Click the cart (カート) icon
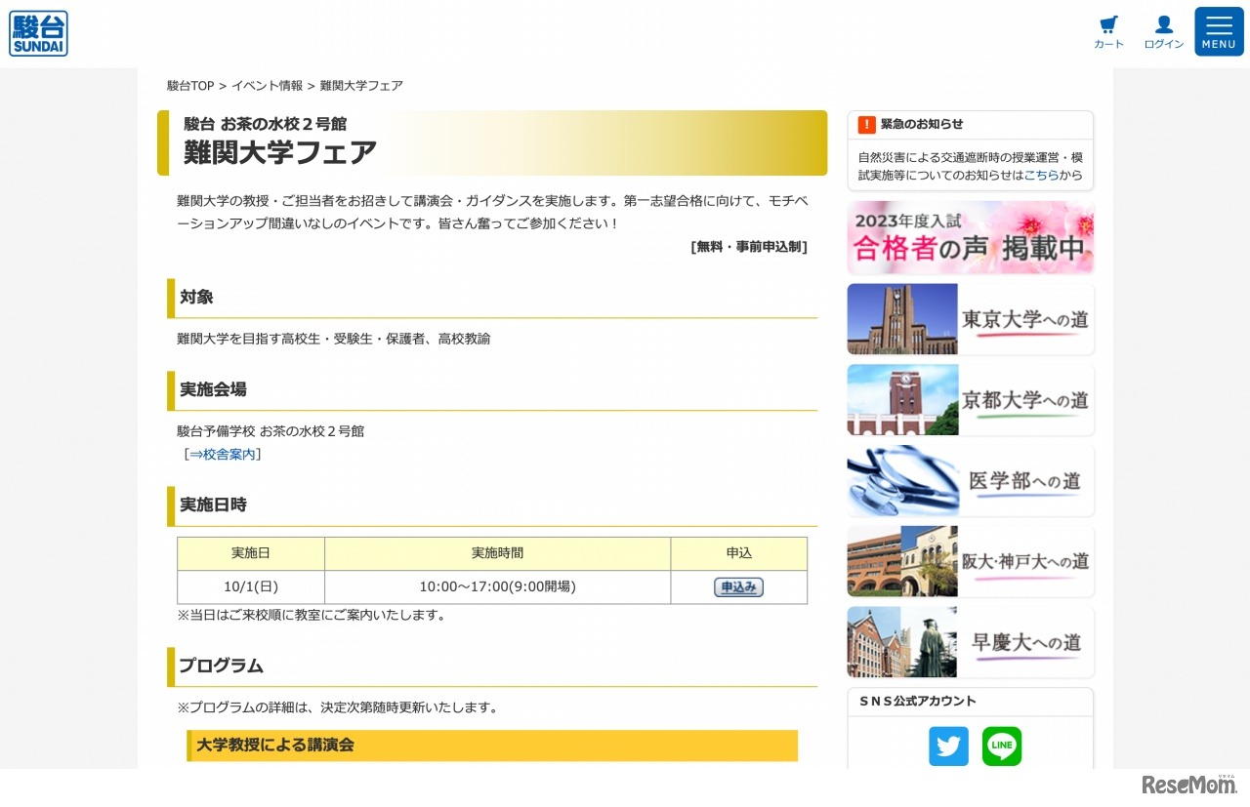This screenshot has width=1250, height=807. [1108, 29]
